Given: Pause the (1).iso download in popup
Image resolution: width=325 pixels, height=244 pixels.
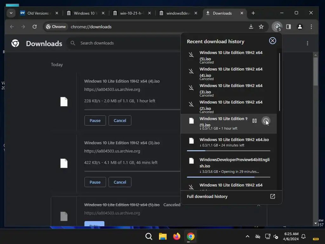Looking at the screenshot, I should 255,121.
